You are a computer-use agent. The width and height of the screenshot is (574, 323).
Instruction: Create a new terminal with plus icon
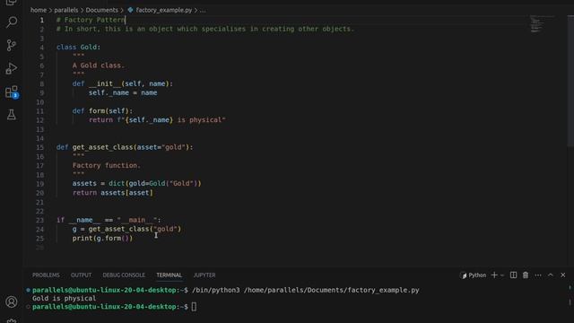(494, 275)
